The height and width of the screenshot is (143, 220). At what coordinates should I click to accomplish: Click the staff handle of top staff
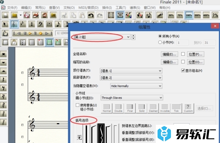30,69
